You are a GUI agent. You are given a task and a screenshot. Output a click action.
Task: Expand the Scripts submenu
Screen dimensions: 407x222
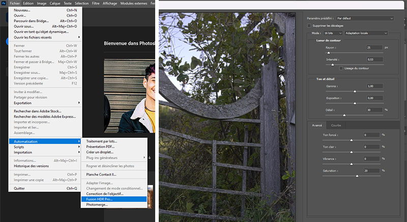(x=45, y=147)
